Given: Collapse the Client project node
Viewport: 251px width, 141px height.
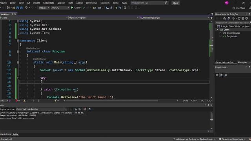Looking at the screenshot, I should [217, 30].
